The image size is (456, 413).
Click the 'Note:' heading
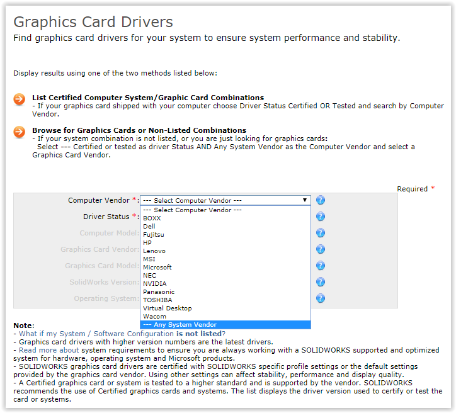(x=24, y=325)
